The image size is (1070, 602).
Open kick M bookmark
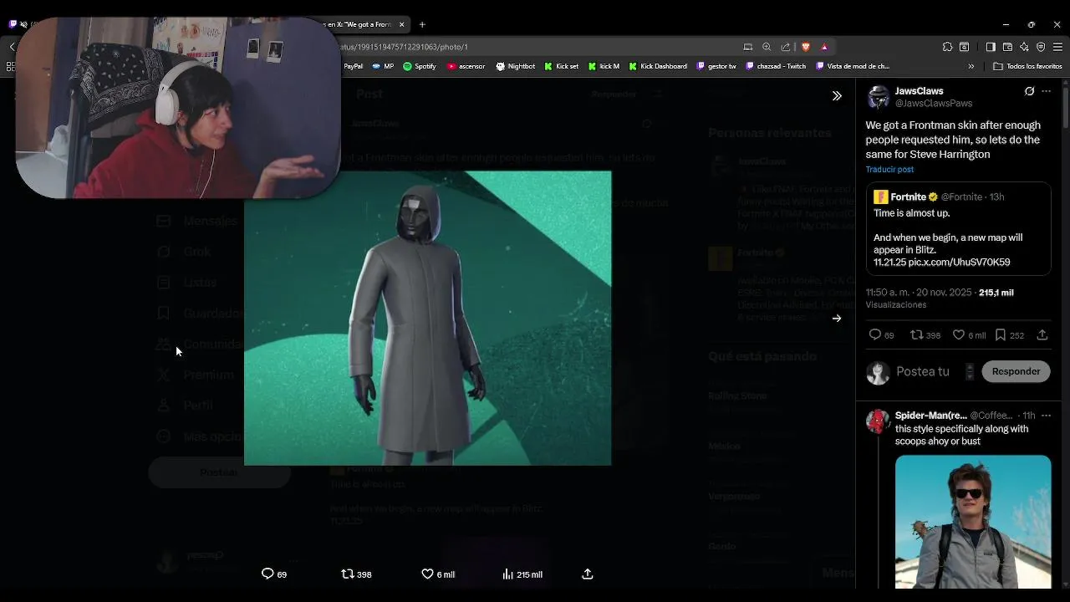tap(604, 66)
